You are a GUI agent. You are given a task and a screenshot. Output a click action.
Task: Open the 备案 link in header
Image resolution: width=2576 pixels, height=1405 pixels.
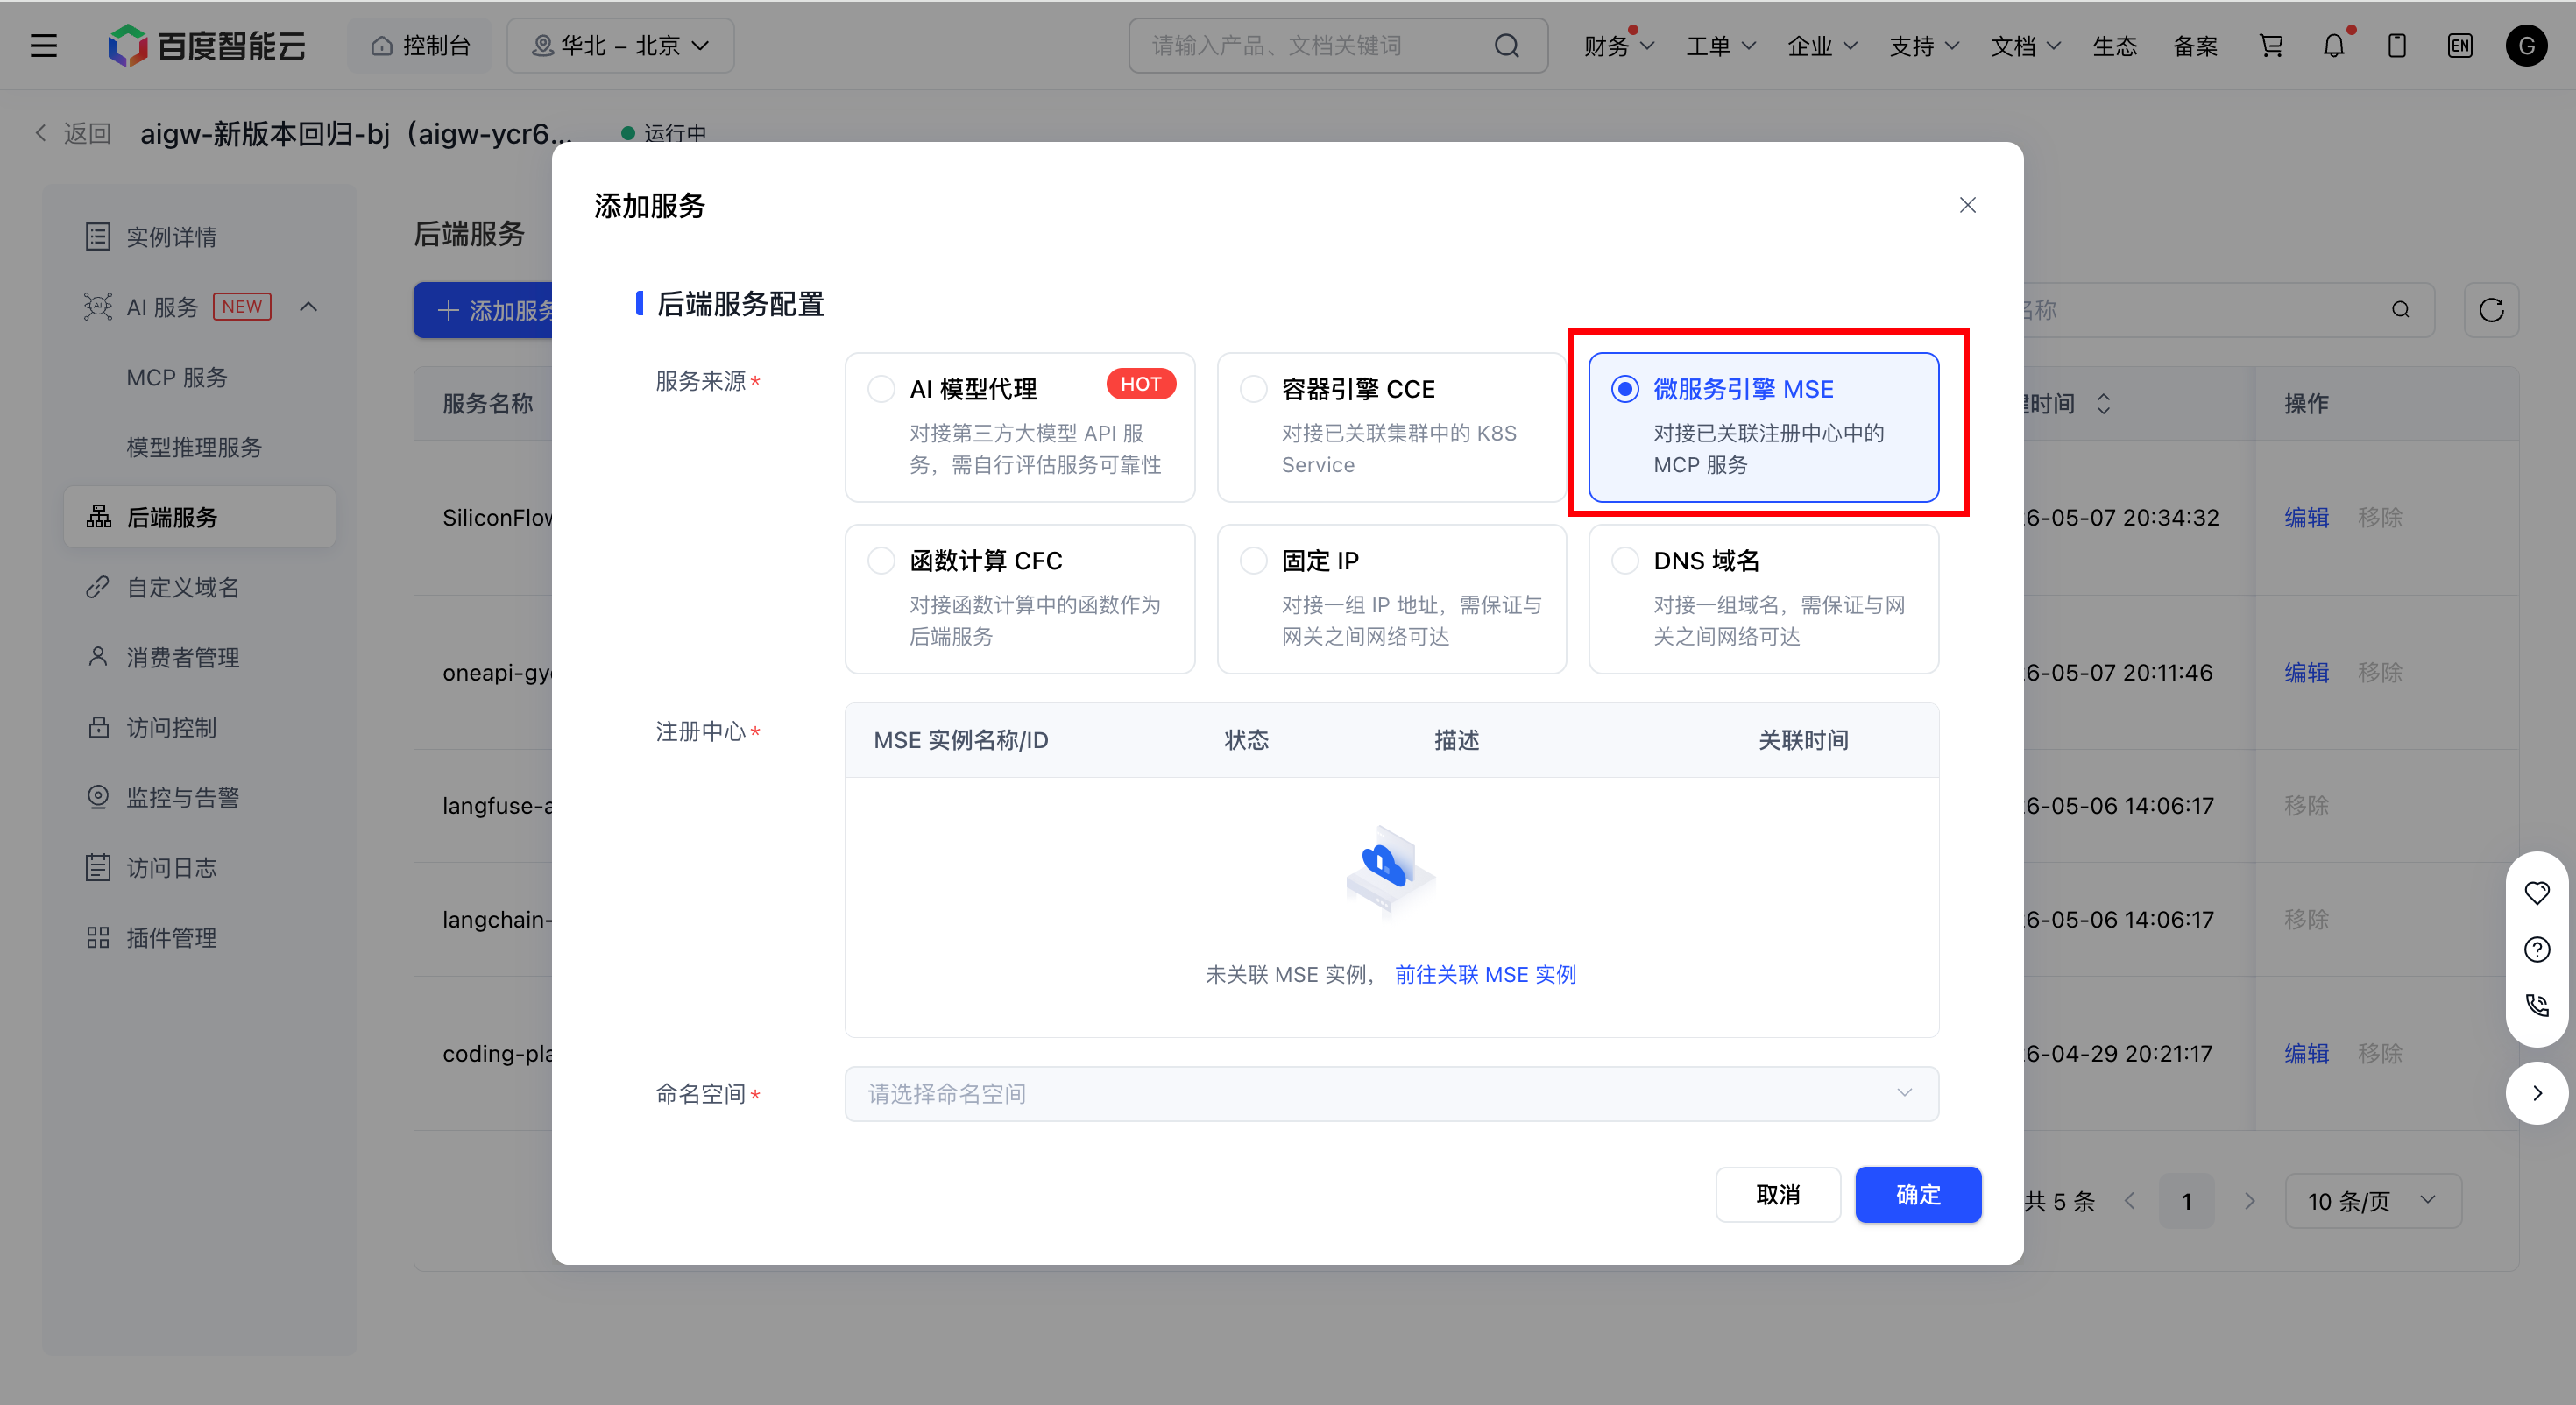(2195, 46)
